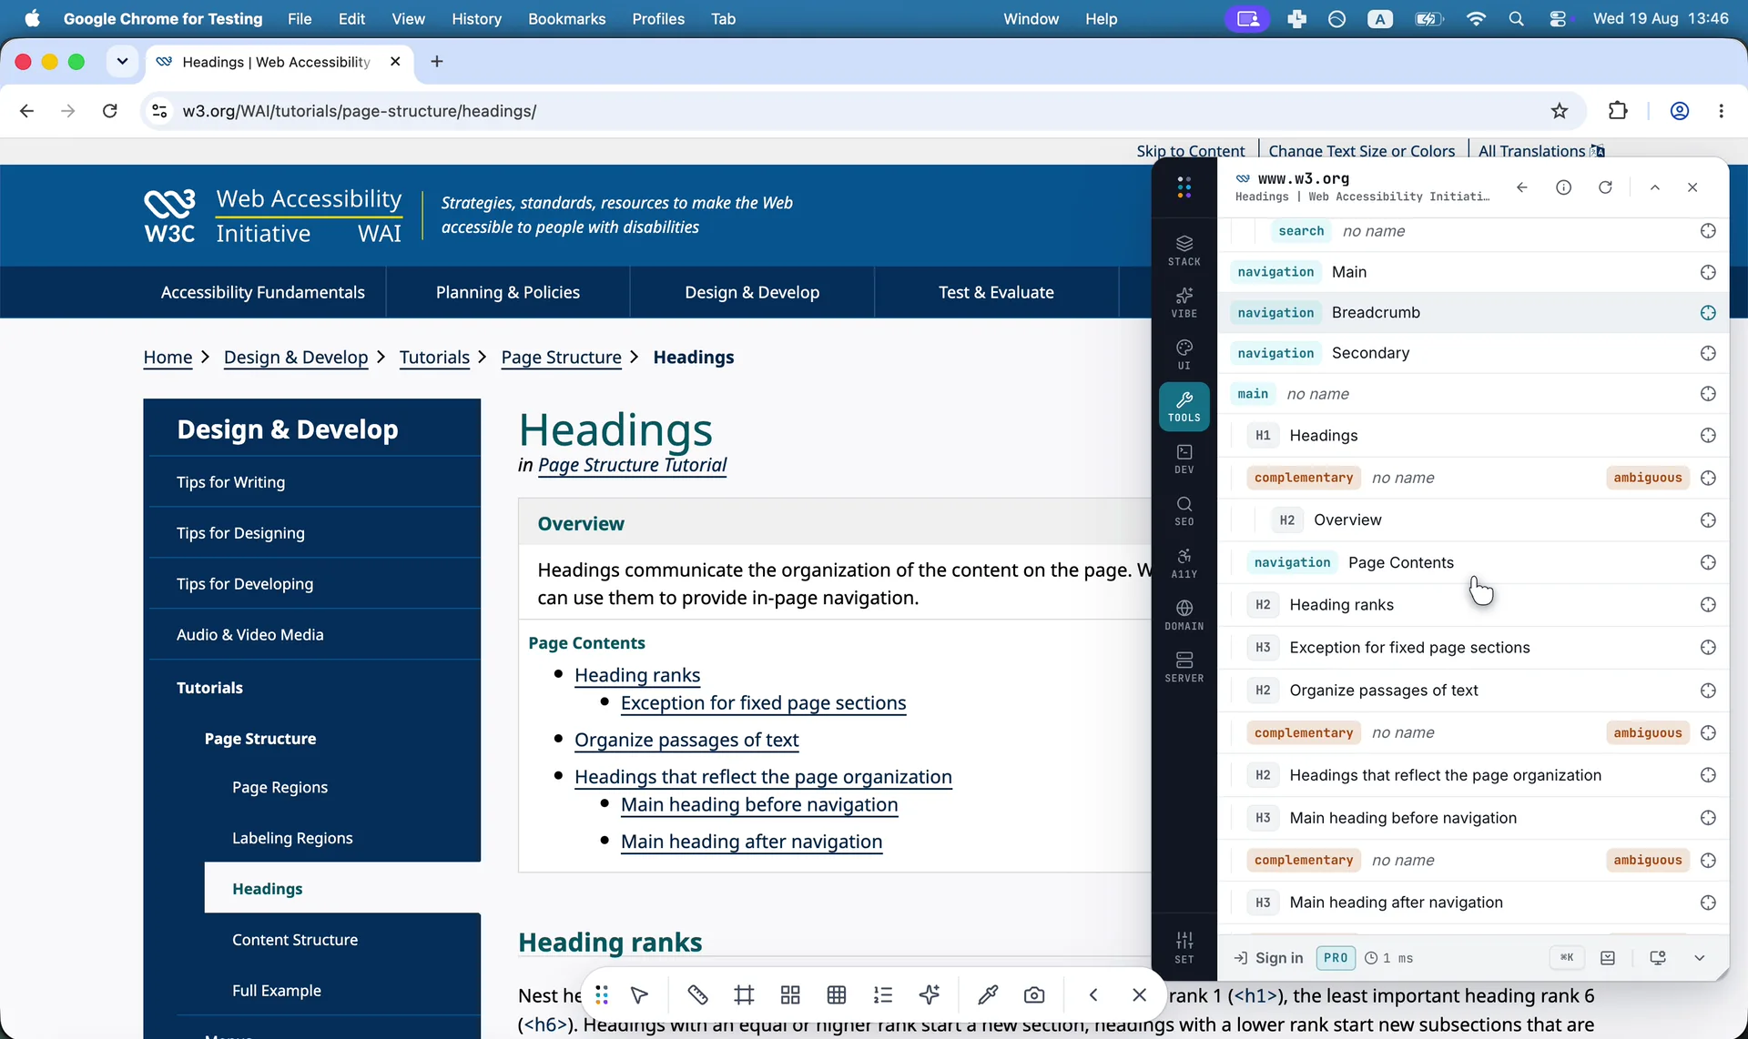Image resolution: width=1748 pixels, height=1039 pixels.
Task: Open the macOS Spotlight search icon
Action: click(1516, 19)
